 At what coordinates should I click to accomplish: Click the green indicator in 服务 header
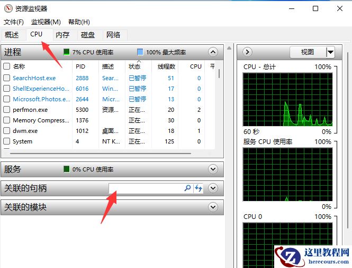[67, 169]
